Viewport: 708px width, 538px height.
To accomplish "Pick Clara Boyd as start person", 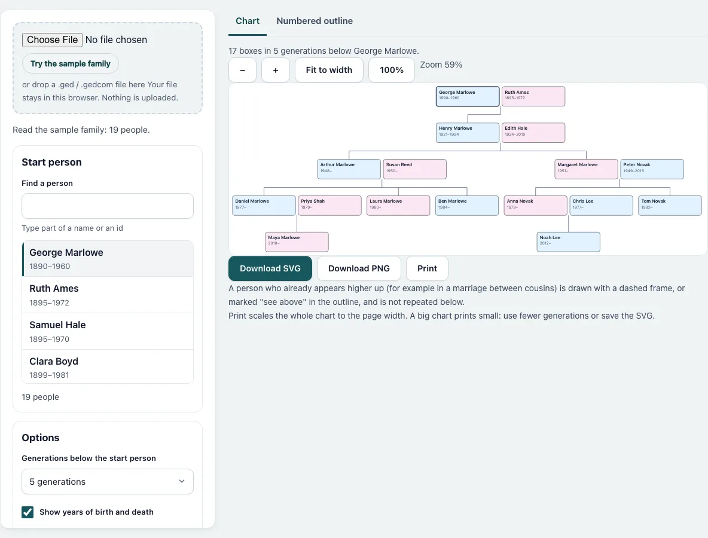I will pyautogui.click(x=108, y=367).
